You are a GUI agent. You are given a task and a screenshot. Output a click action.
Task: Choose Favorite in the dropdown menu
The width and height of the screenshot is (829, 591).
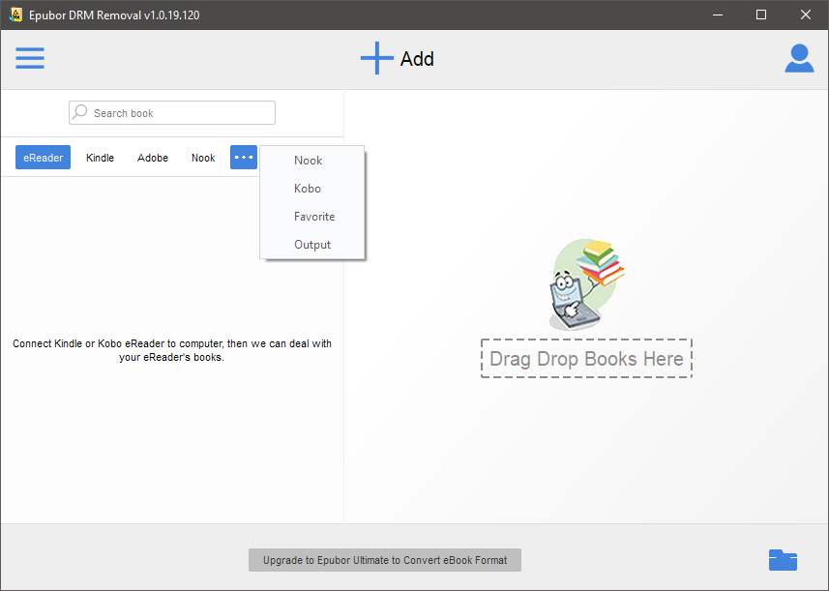click(311, 217)
